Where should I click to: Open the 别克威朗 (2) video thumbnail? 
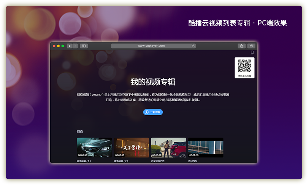pyautogui.click(x=132, y=147)
